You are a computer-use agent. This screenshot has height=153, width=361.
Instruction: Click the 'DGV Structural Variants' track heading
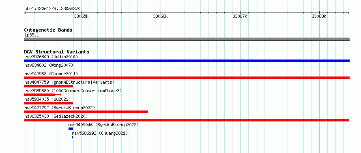click(57, 52)
